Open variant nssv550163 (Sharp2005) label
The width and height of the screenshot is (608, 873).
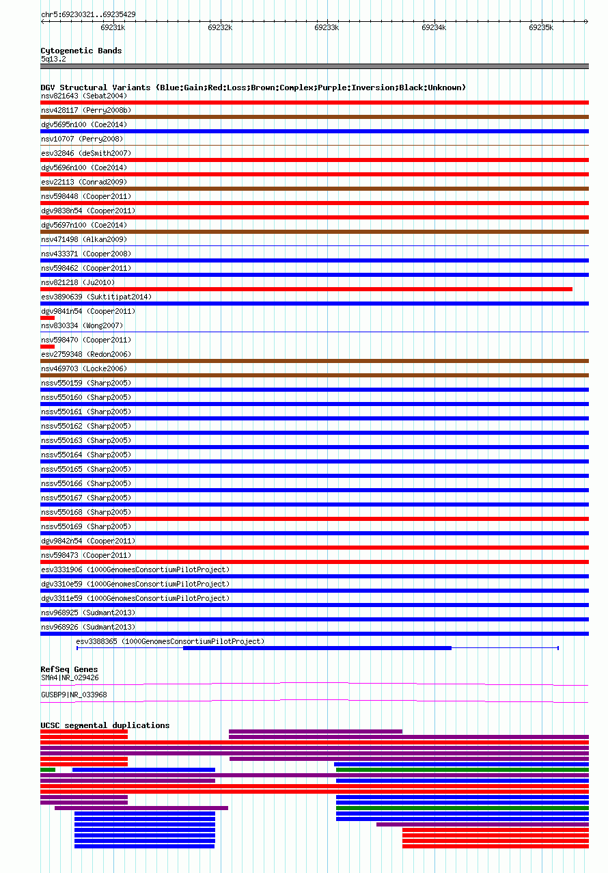(86, 440)
